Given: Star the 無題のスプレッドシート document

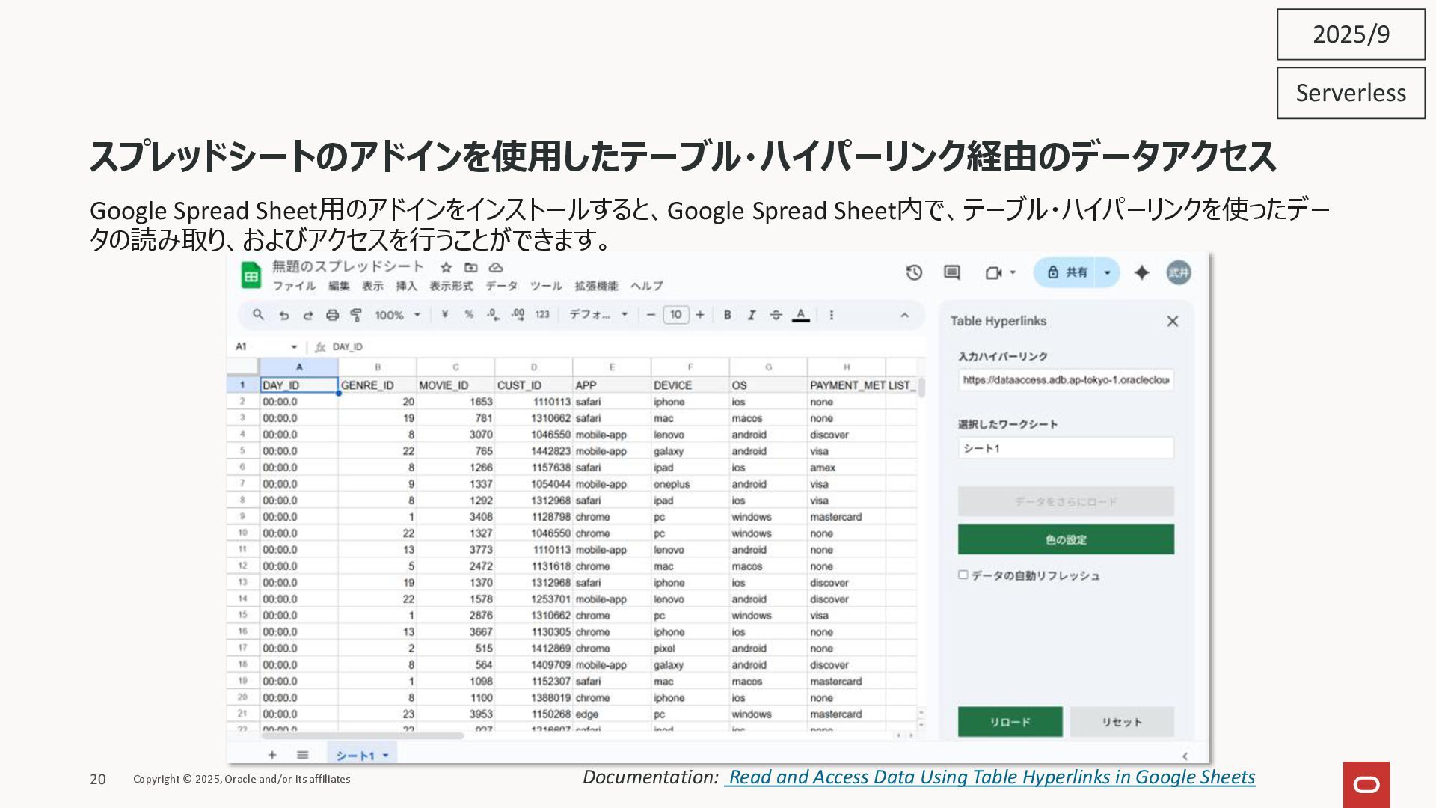Looking at the screenshot, I should coord(447,267).
